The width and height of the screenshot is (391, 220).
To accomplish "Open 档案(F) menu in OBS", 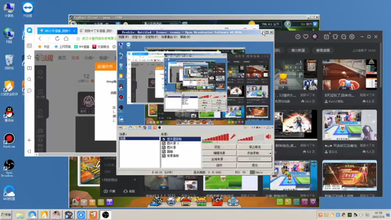I will coord(124,37).
